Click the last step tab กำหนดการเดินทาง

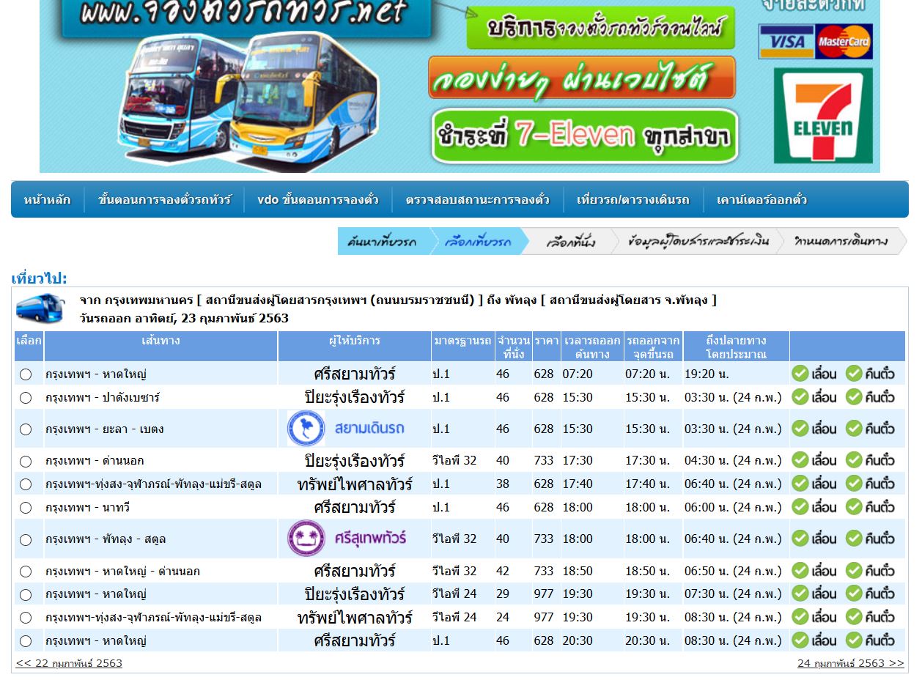[x=841, y=241]
